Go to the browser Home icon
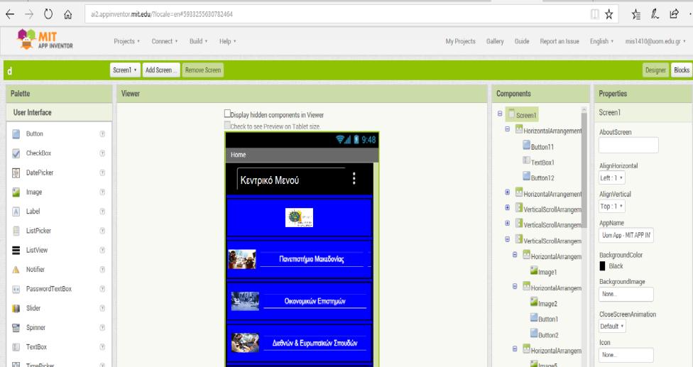This screenshot has width=693, height=367. pos(68,15)
